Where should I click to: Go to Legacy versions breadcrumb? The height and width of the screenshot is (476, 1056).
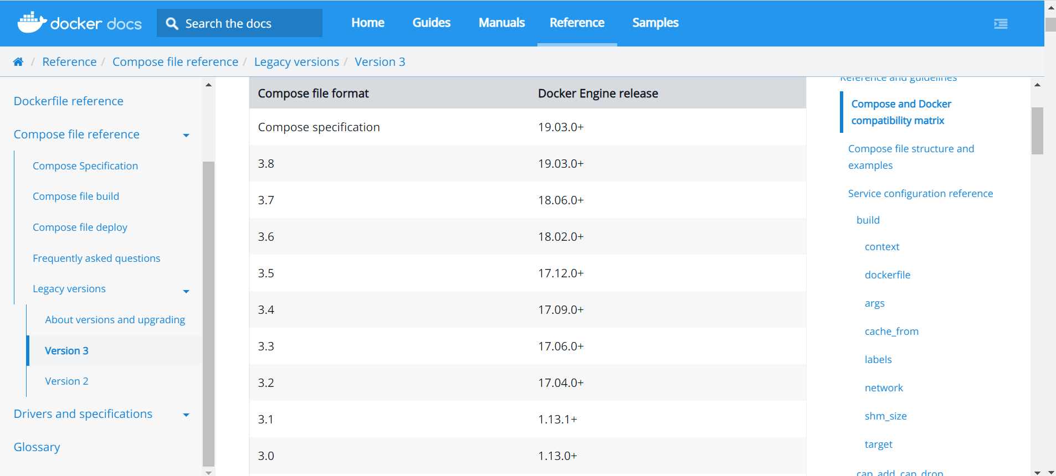point(296,61)
